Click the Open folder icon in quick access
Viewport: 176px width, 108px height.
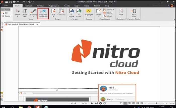(x=7, y=2)
